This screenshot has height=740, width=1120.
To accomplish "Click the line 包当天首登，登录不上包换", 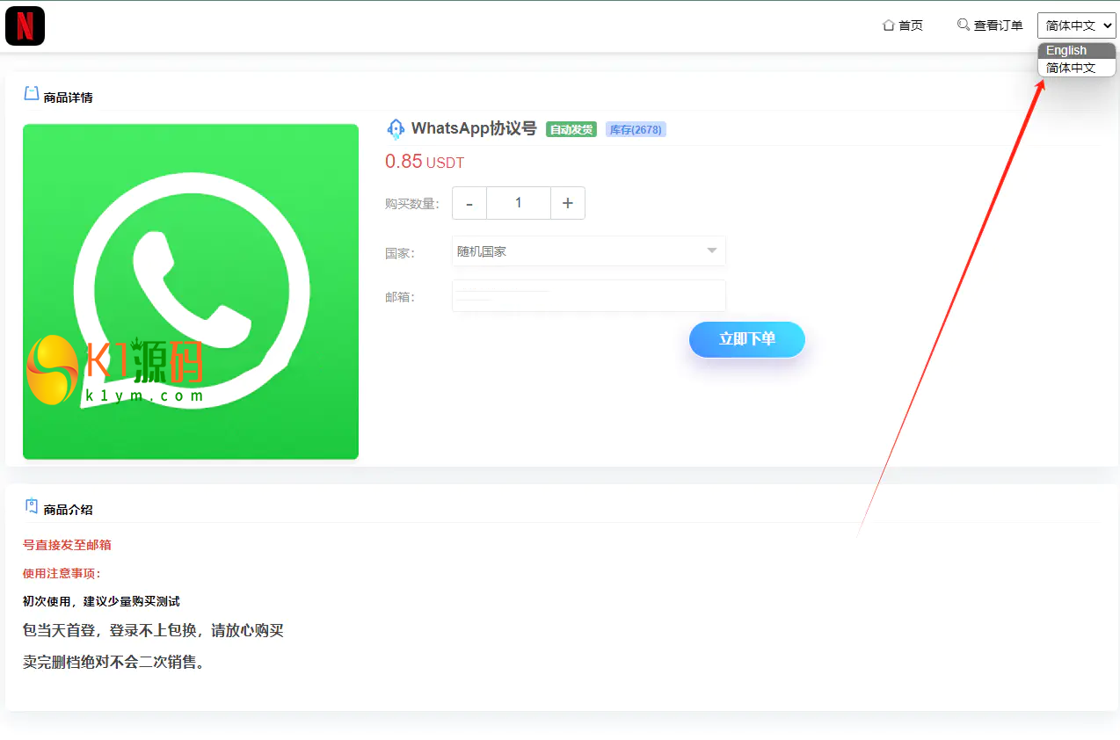I will (x=153, y=630).
